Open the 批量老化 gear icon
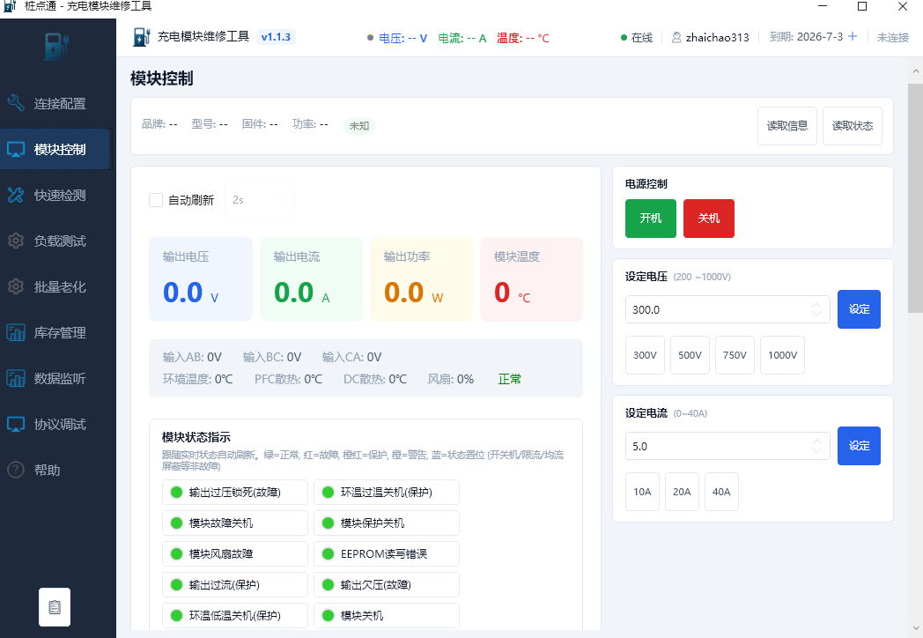The height and width of the screenshot is (638, 923). click(16, 286)
